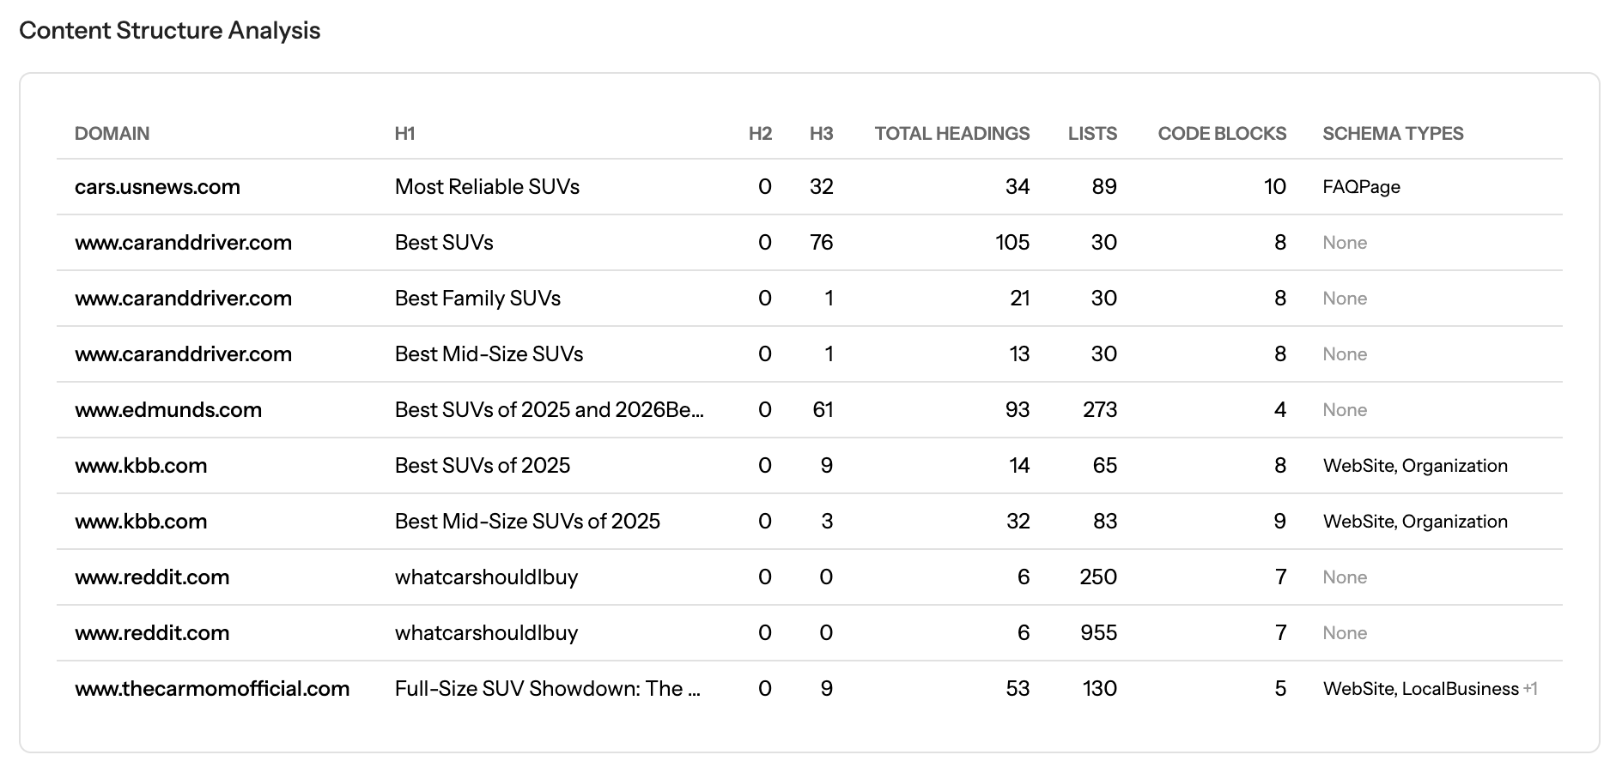
Task: Click the DOMAIN column header
Action: (x=112, y=134)
